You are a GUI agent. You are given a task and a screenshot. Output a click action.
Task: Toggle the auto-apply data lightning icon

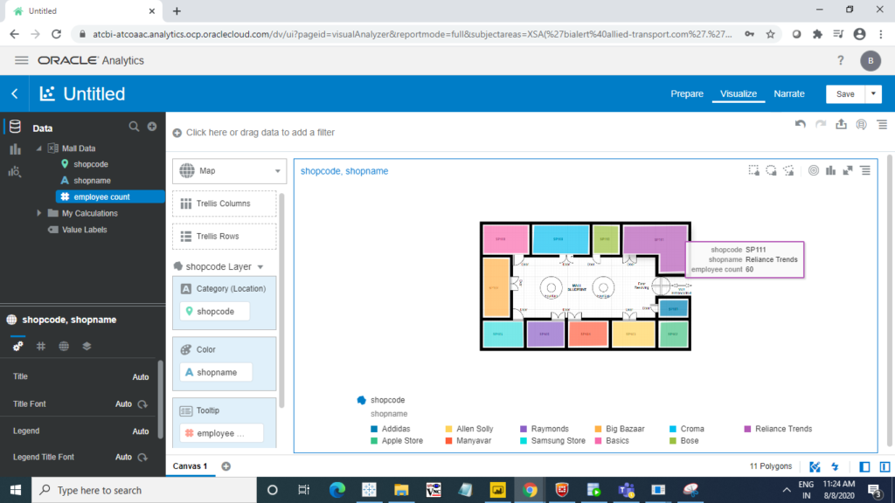pos(835,465)
